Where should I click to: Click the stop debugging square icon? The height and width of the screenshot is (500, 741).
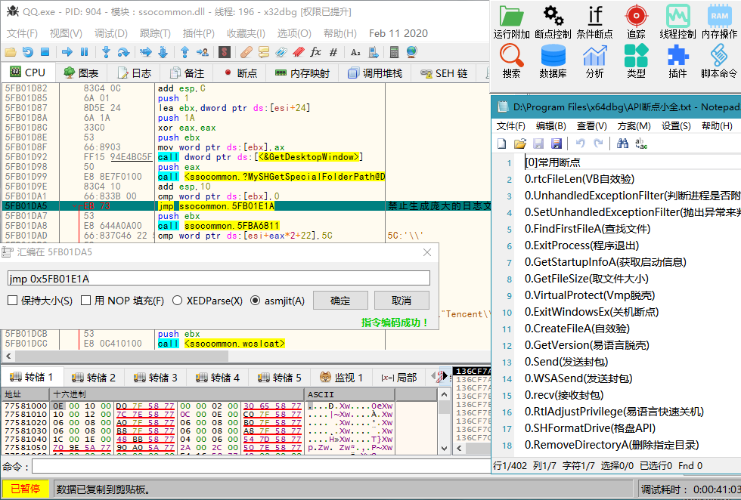point(45,52)
